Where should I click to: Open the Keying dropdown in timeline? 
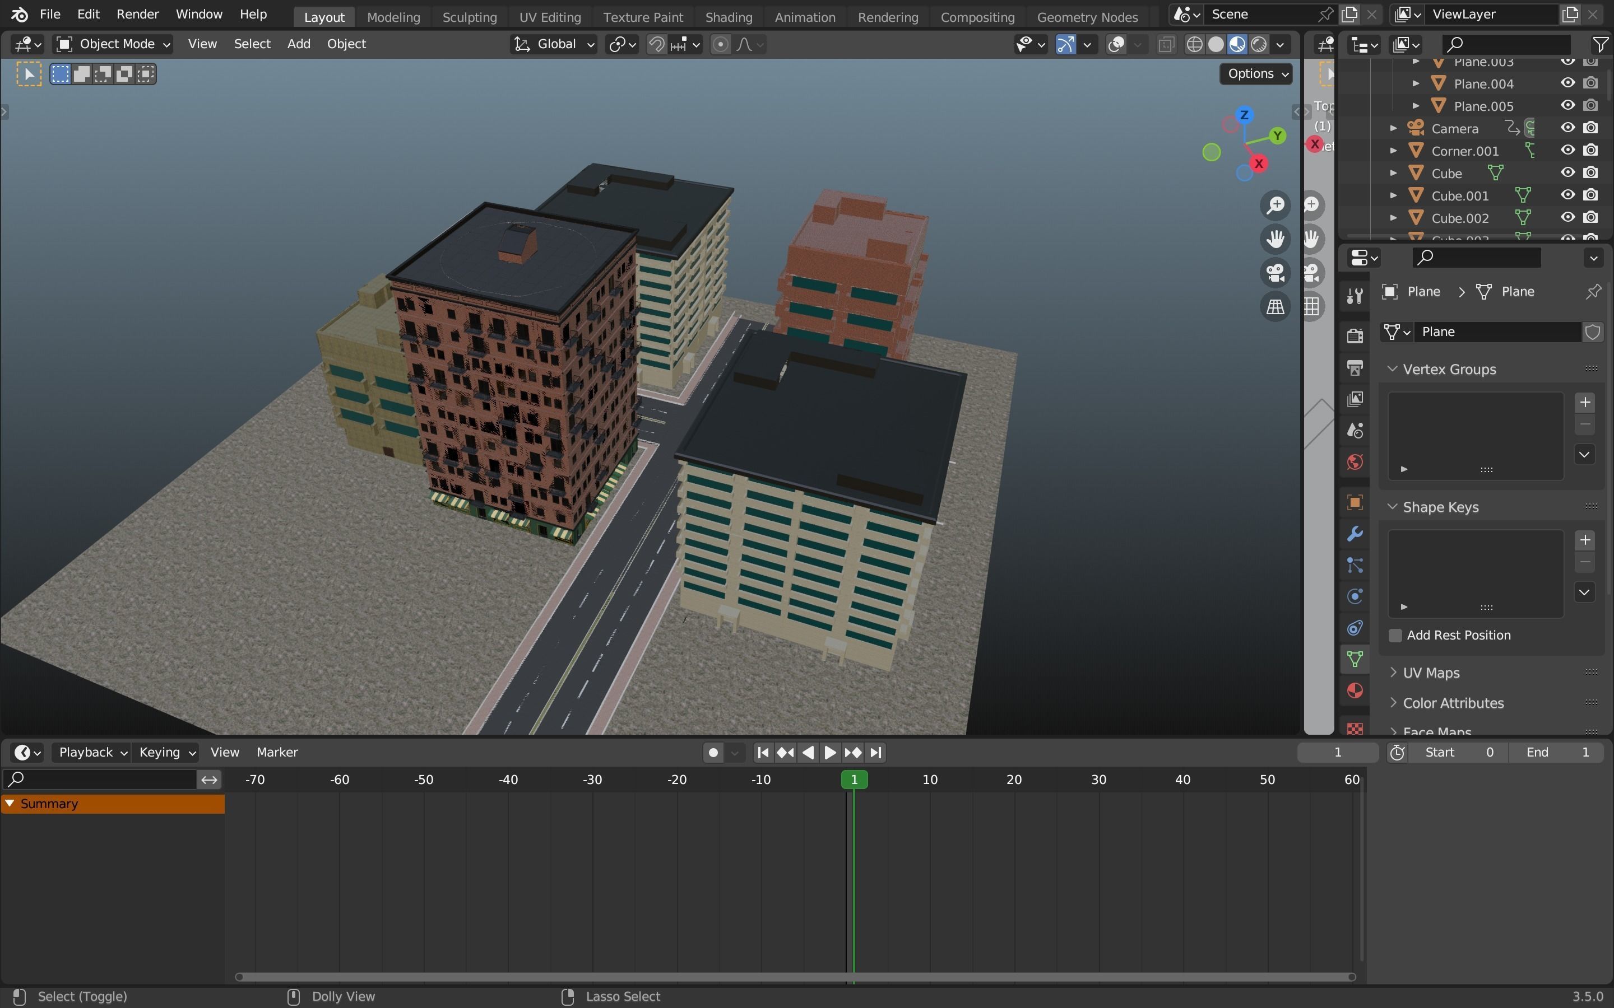166,753
